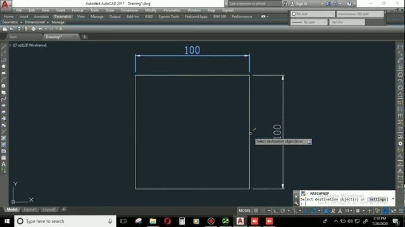Screen dimensions: 405x227
Task: Select the Spline tool
Action: tap(3, 99)
